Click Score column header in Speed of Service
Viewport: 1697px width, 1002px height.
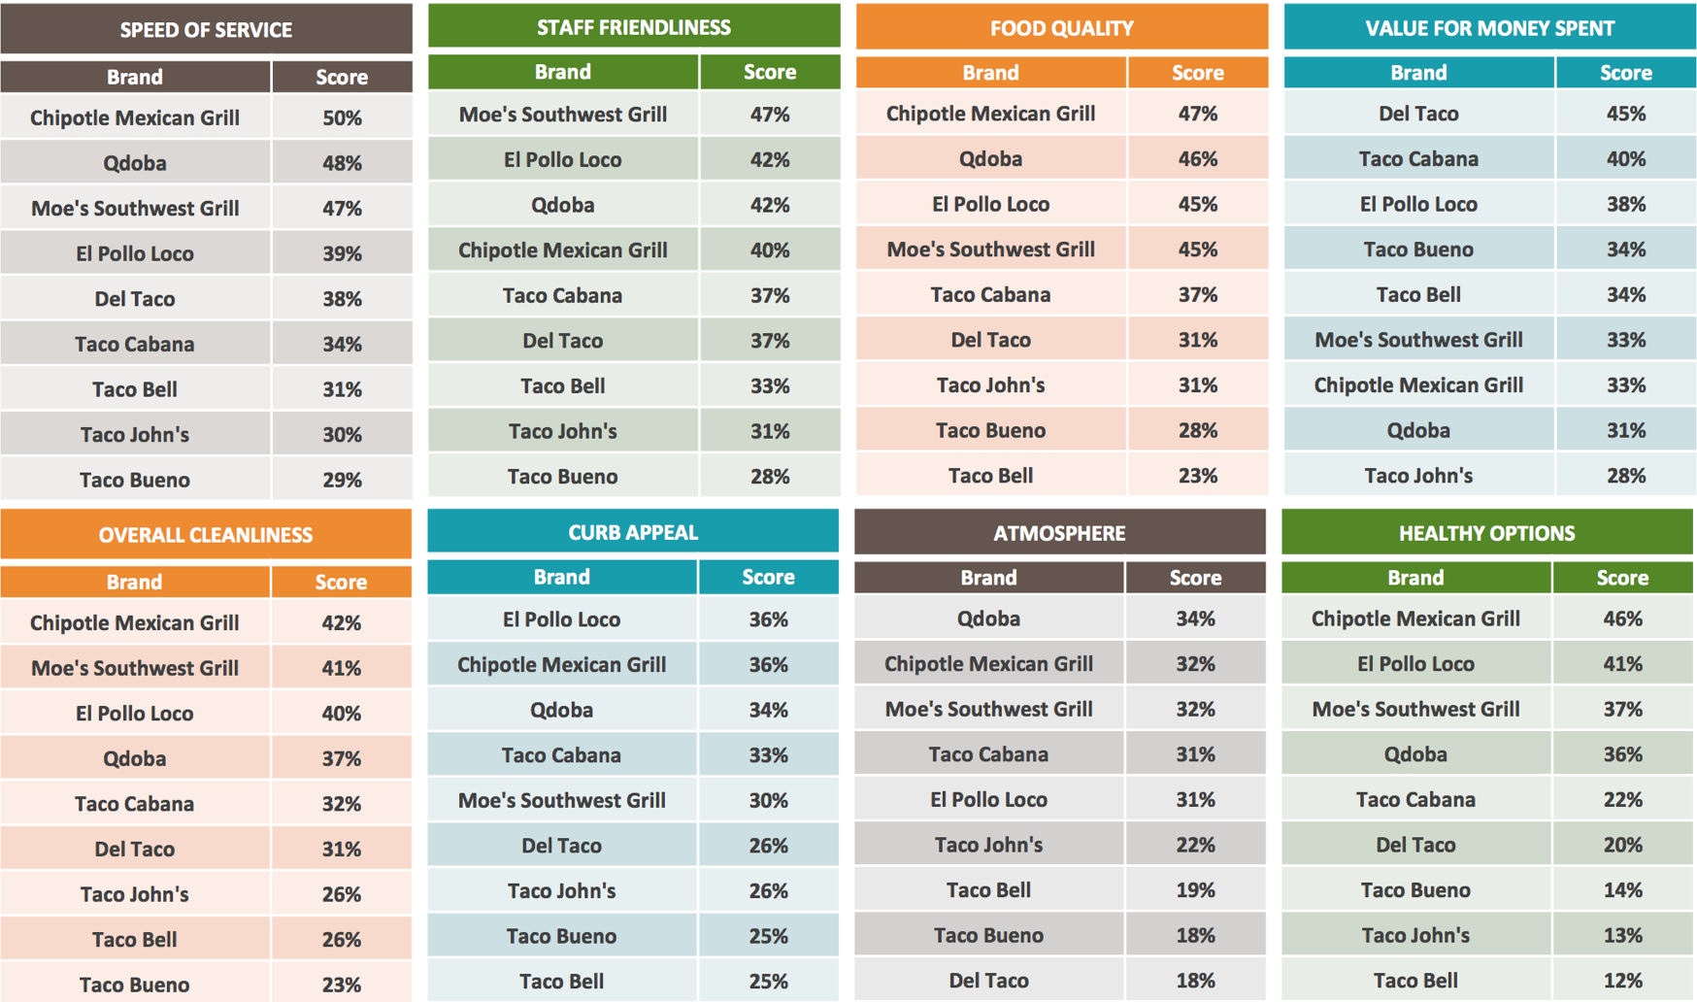[x=342, y=77]
